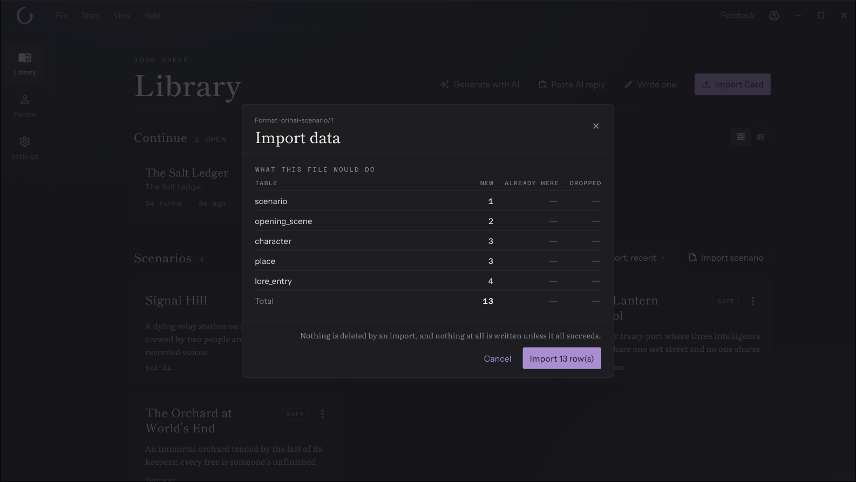Select the scenario table row
This screenshot has height=482, width=856.
point(427,201)
